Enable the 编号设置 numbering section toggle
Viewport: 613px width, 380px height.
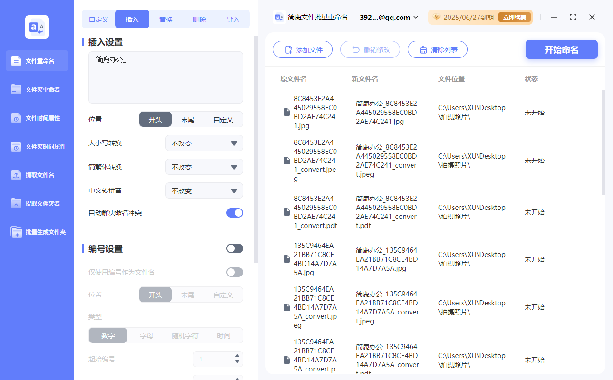point(234,248)
